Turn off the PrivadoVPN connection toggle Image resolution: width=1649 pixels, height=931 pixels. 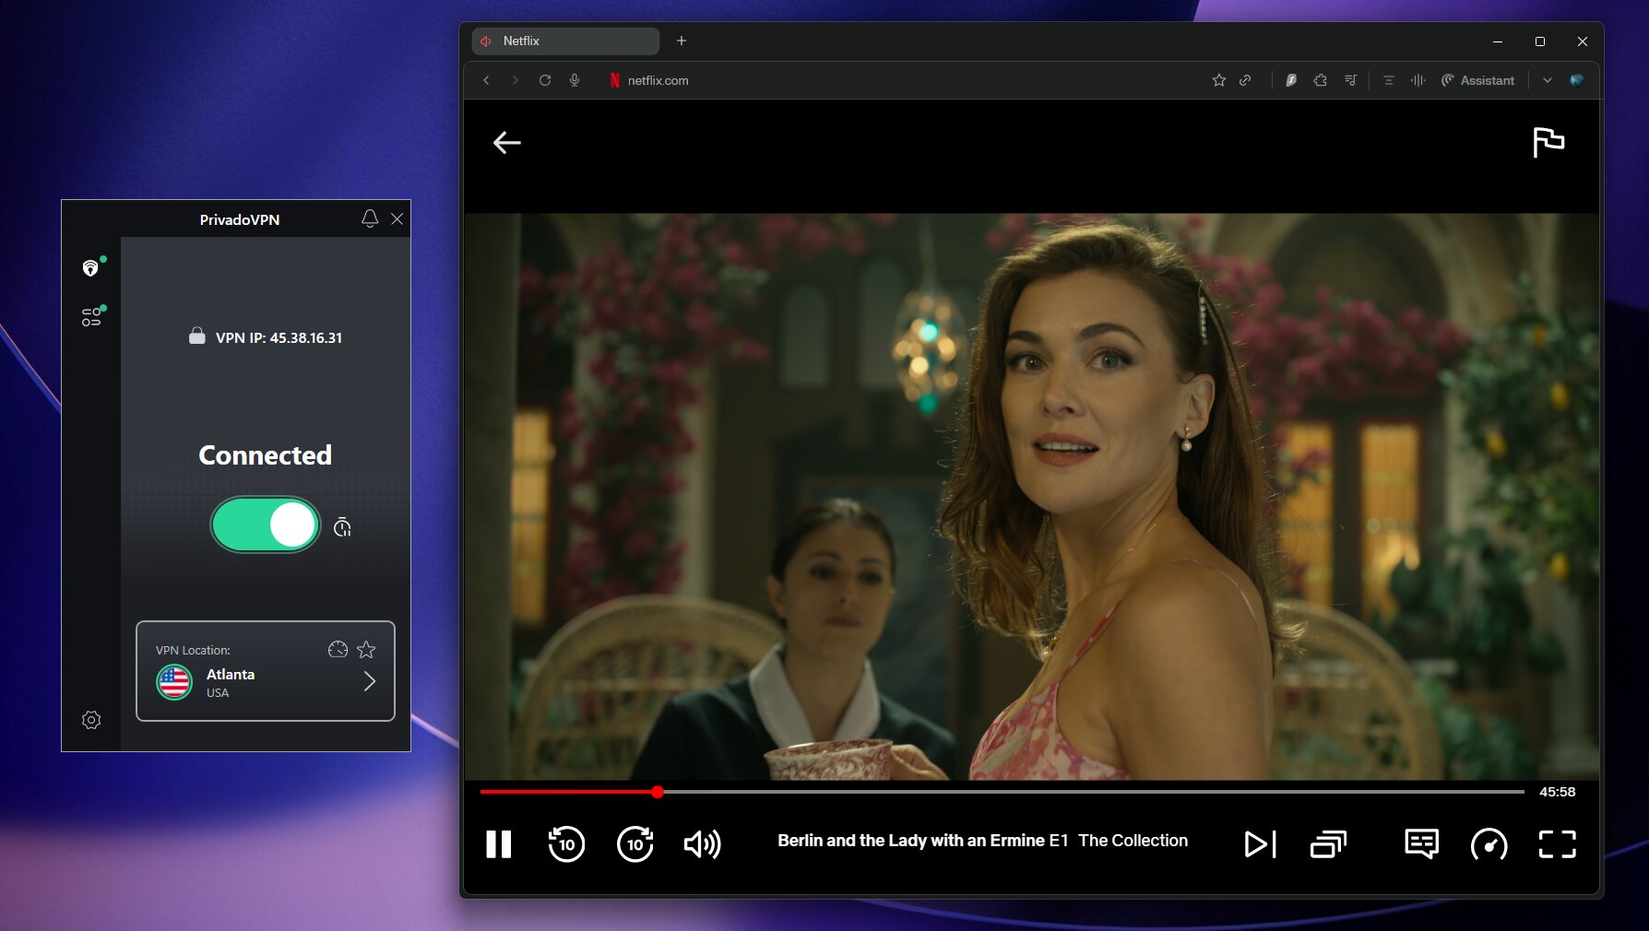click(266, 524)
